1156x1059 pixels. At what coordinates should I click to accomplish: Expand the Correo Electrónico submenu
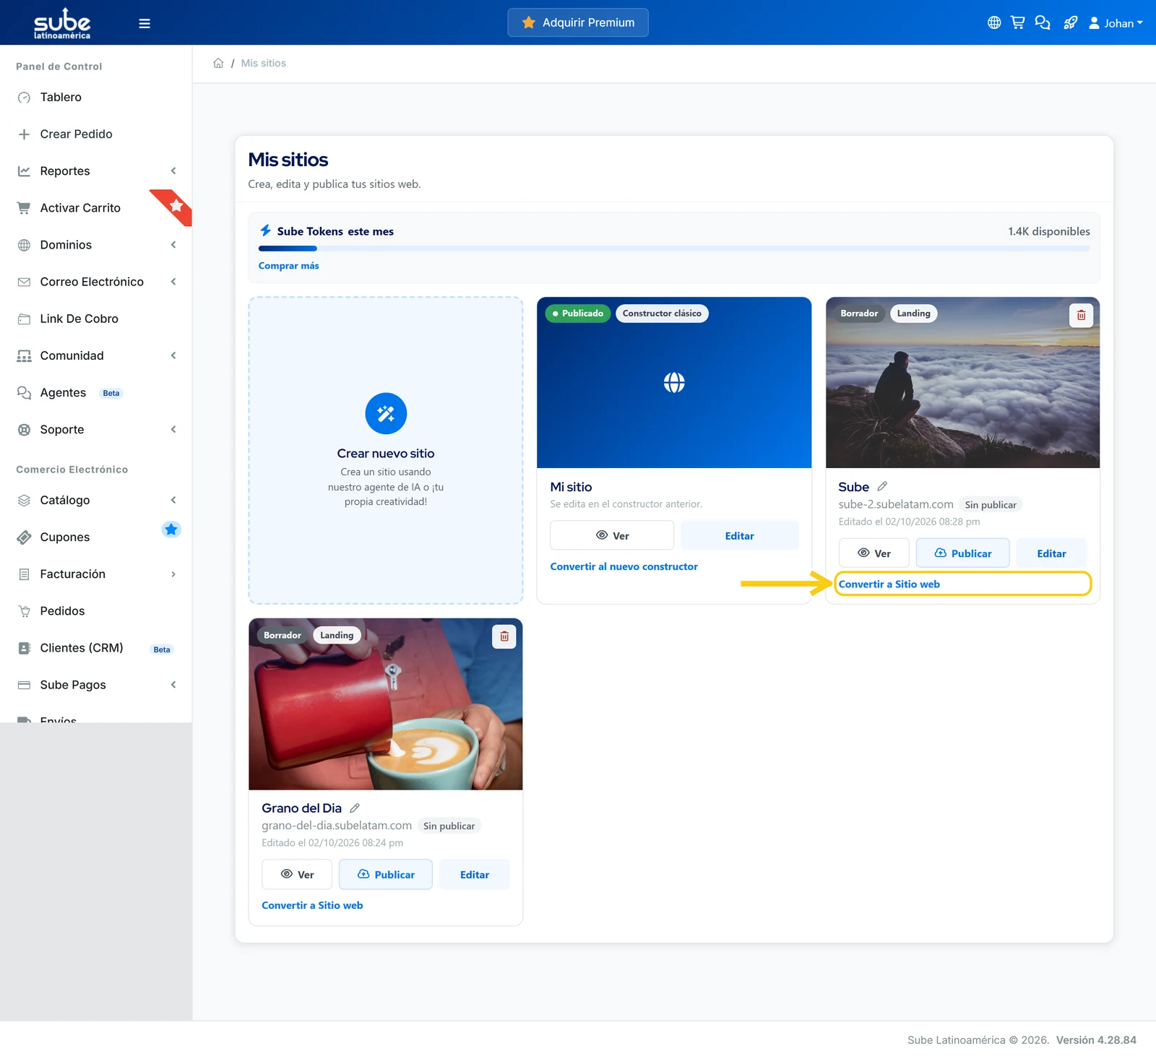[x=96, y=281]
